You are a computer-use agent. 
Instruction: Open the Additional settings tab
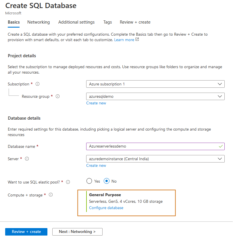point(76,22)
